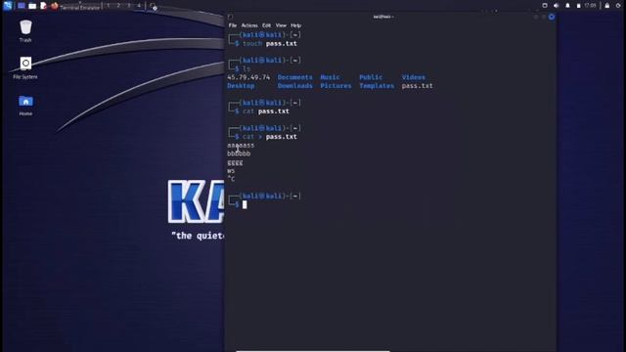626x352 pixels.
Task: Click the lock screen icon
Action: coord(607,6)
